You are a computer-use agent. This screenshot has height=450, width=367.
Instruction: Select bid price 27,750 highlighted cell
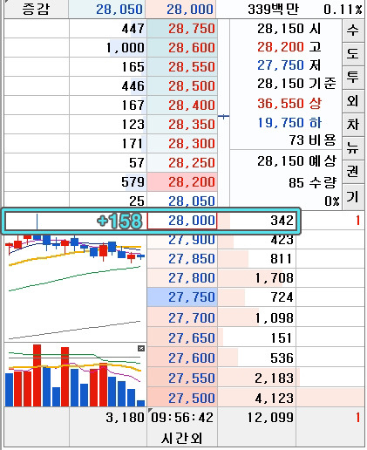click(x=182, y=297)
